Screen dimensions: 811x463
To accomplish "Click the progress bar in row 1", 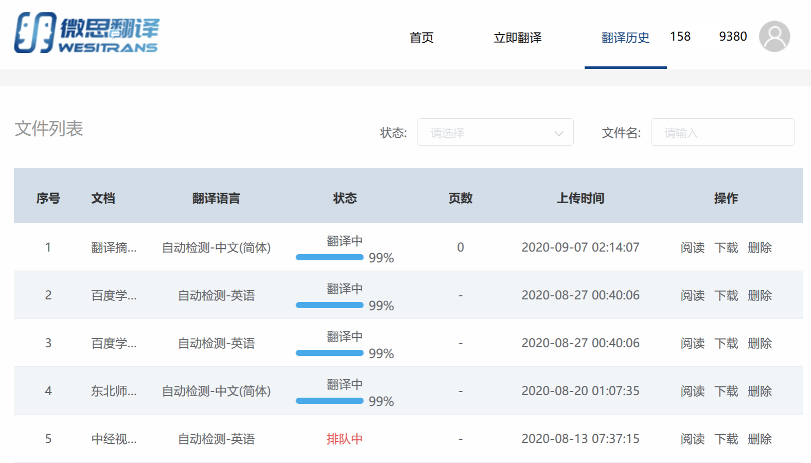I will pyautogui.click(x=329, y=257).
